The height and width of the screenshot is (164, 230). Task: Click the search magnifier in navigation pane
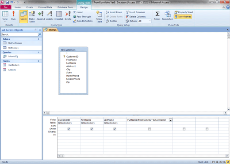(x=40, y=34)
